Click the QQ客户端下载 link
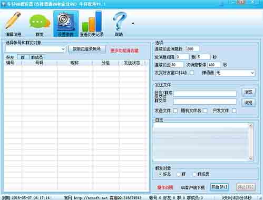 tap(193, 187)
